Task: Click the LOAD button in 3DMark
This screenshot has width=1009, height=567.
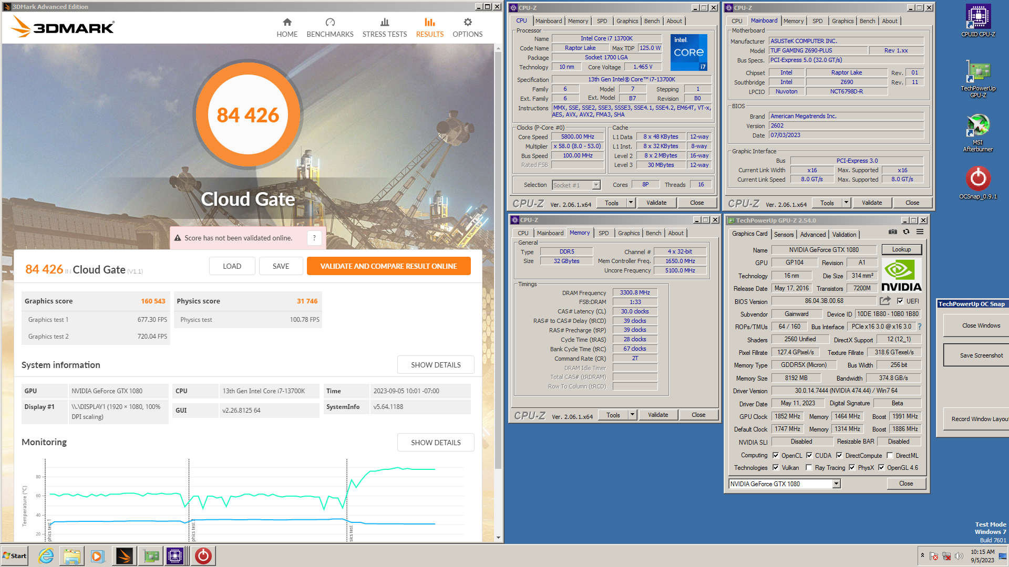Action: pyautogui.click(x=232, y=266)
